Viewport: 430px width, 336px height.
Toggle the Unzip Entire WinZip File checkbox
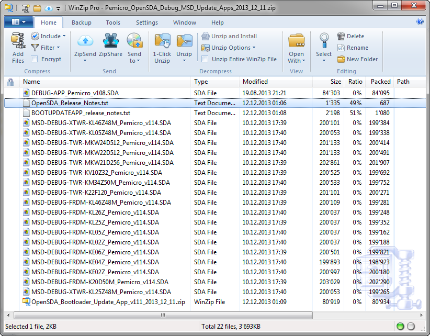[x=205, y=59]
